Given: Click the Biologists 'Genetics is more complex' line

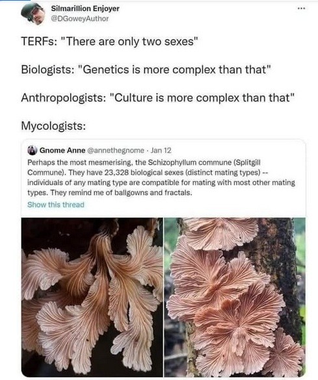Looking at the screenshot, I should (x=146, y=70).
